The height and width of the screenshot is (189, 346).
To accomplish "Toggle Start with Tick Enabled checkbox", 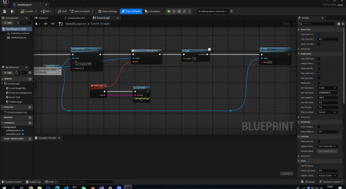I will pyautogui.click(x=319, y=34).
